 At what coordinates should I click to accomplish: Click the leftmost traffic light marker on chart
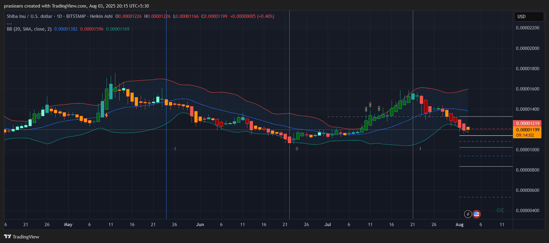(x=366, y=109)
